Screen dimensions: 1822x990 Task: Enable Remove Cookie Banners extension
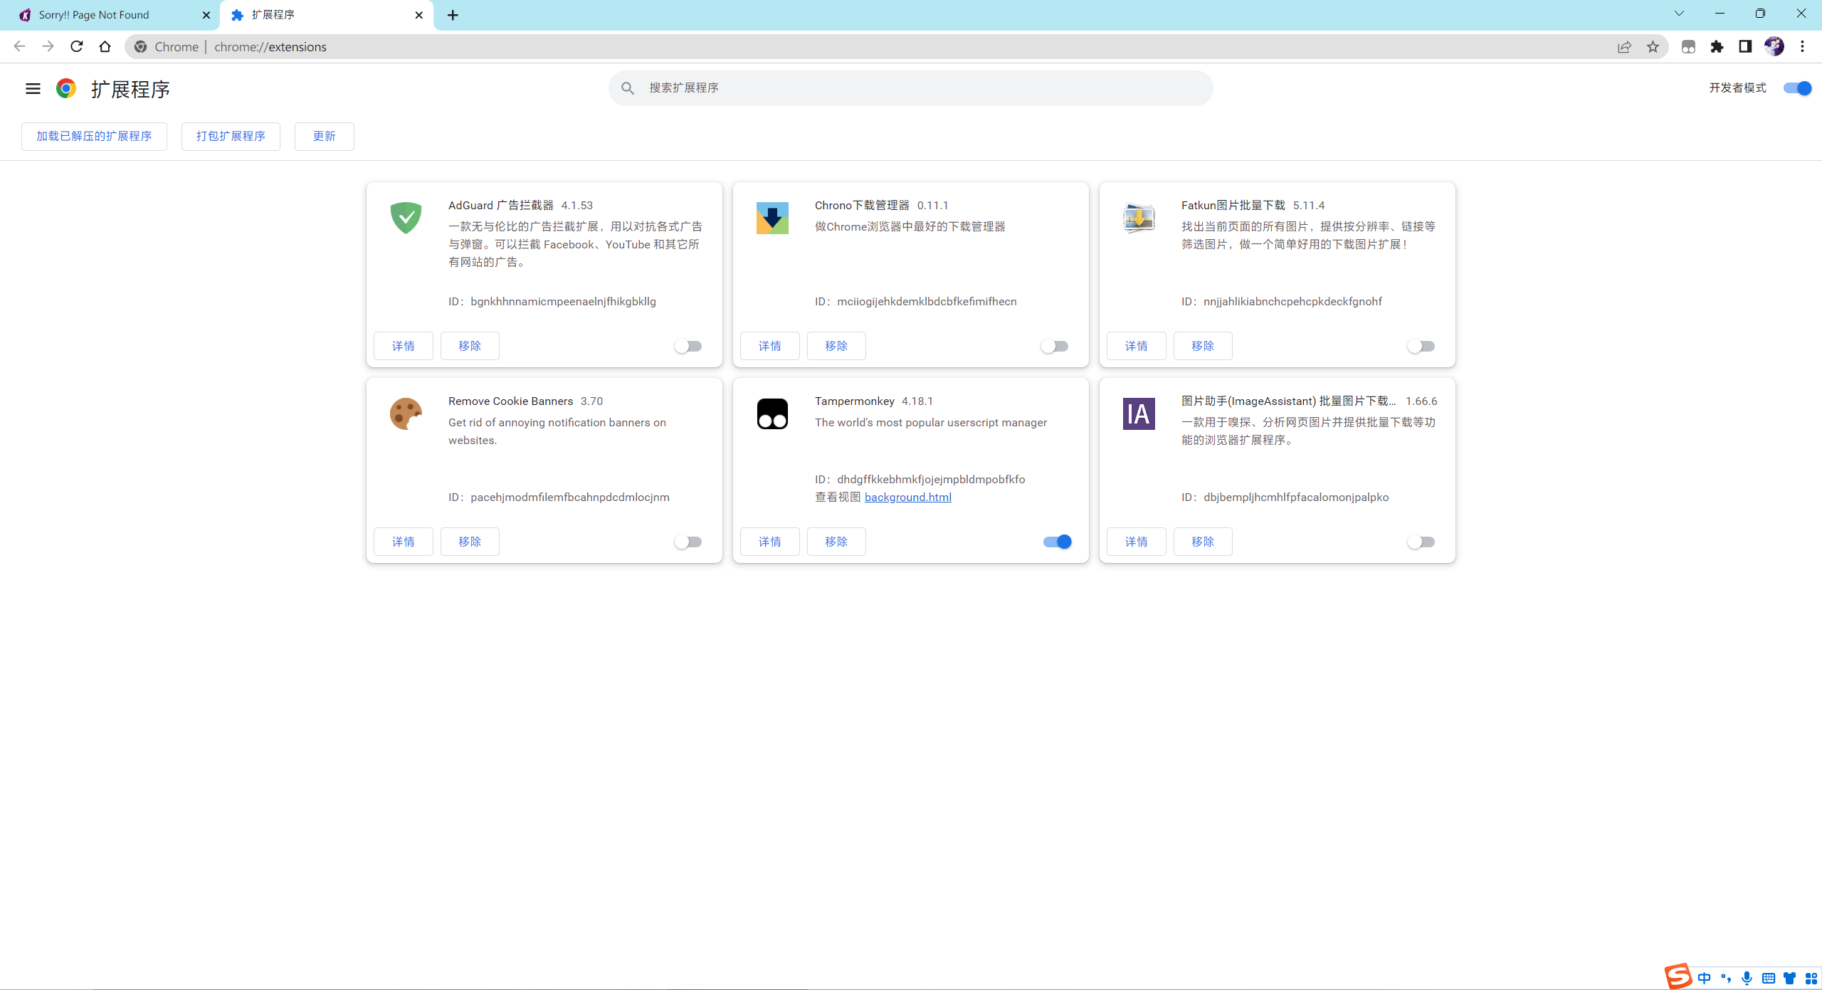(x=688, y=542)
